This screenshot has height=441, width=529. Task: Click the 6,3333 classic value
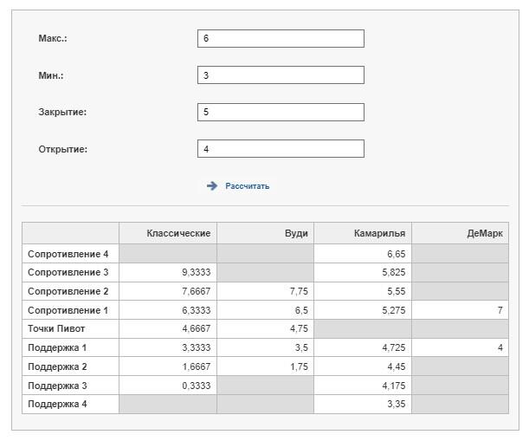(x=196, y=310)
